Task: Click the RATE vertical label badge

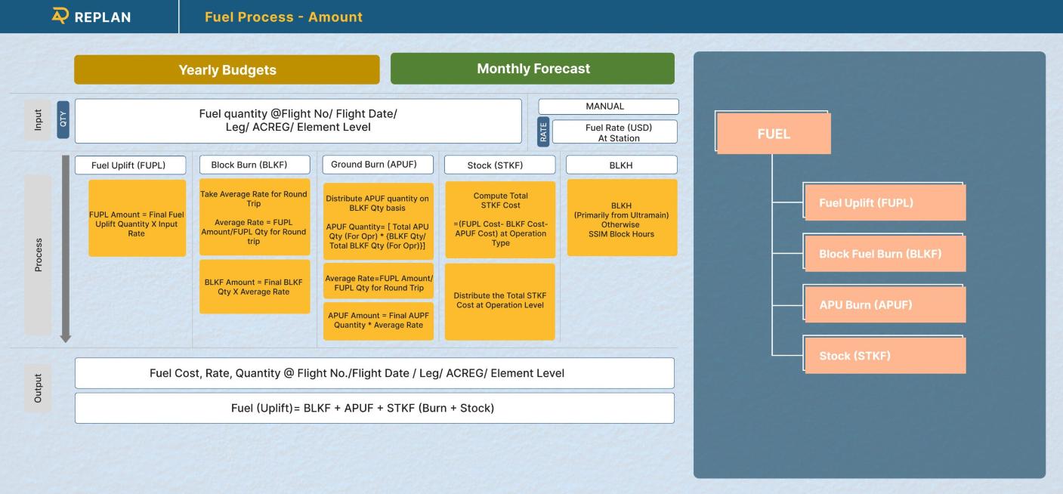Action: (543, 132)
